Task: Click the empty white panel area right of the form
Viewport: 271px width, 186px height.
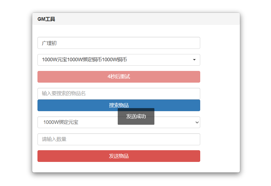Action: point(219,97)
